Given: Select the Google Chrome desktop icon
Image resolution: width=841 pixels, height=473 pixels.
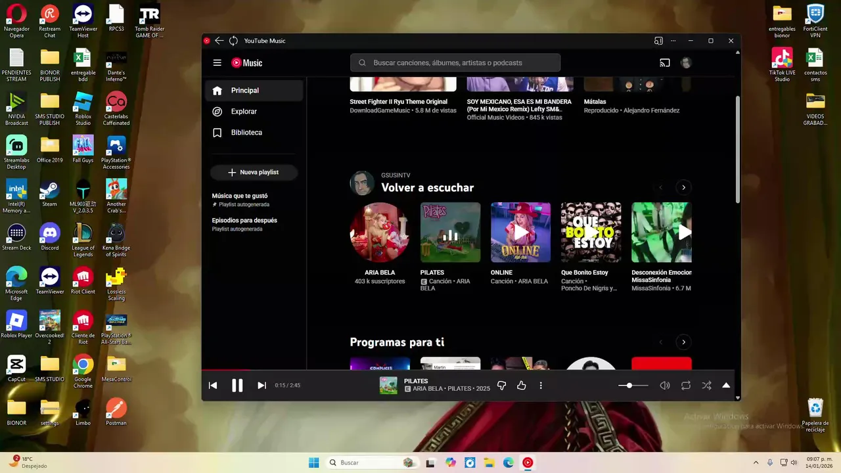Looking at the screenshot, I should [x=83, y=371].
